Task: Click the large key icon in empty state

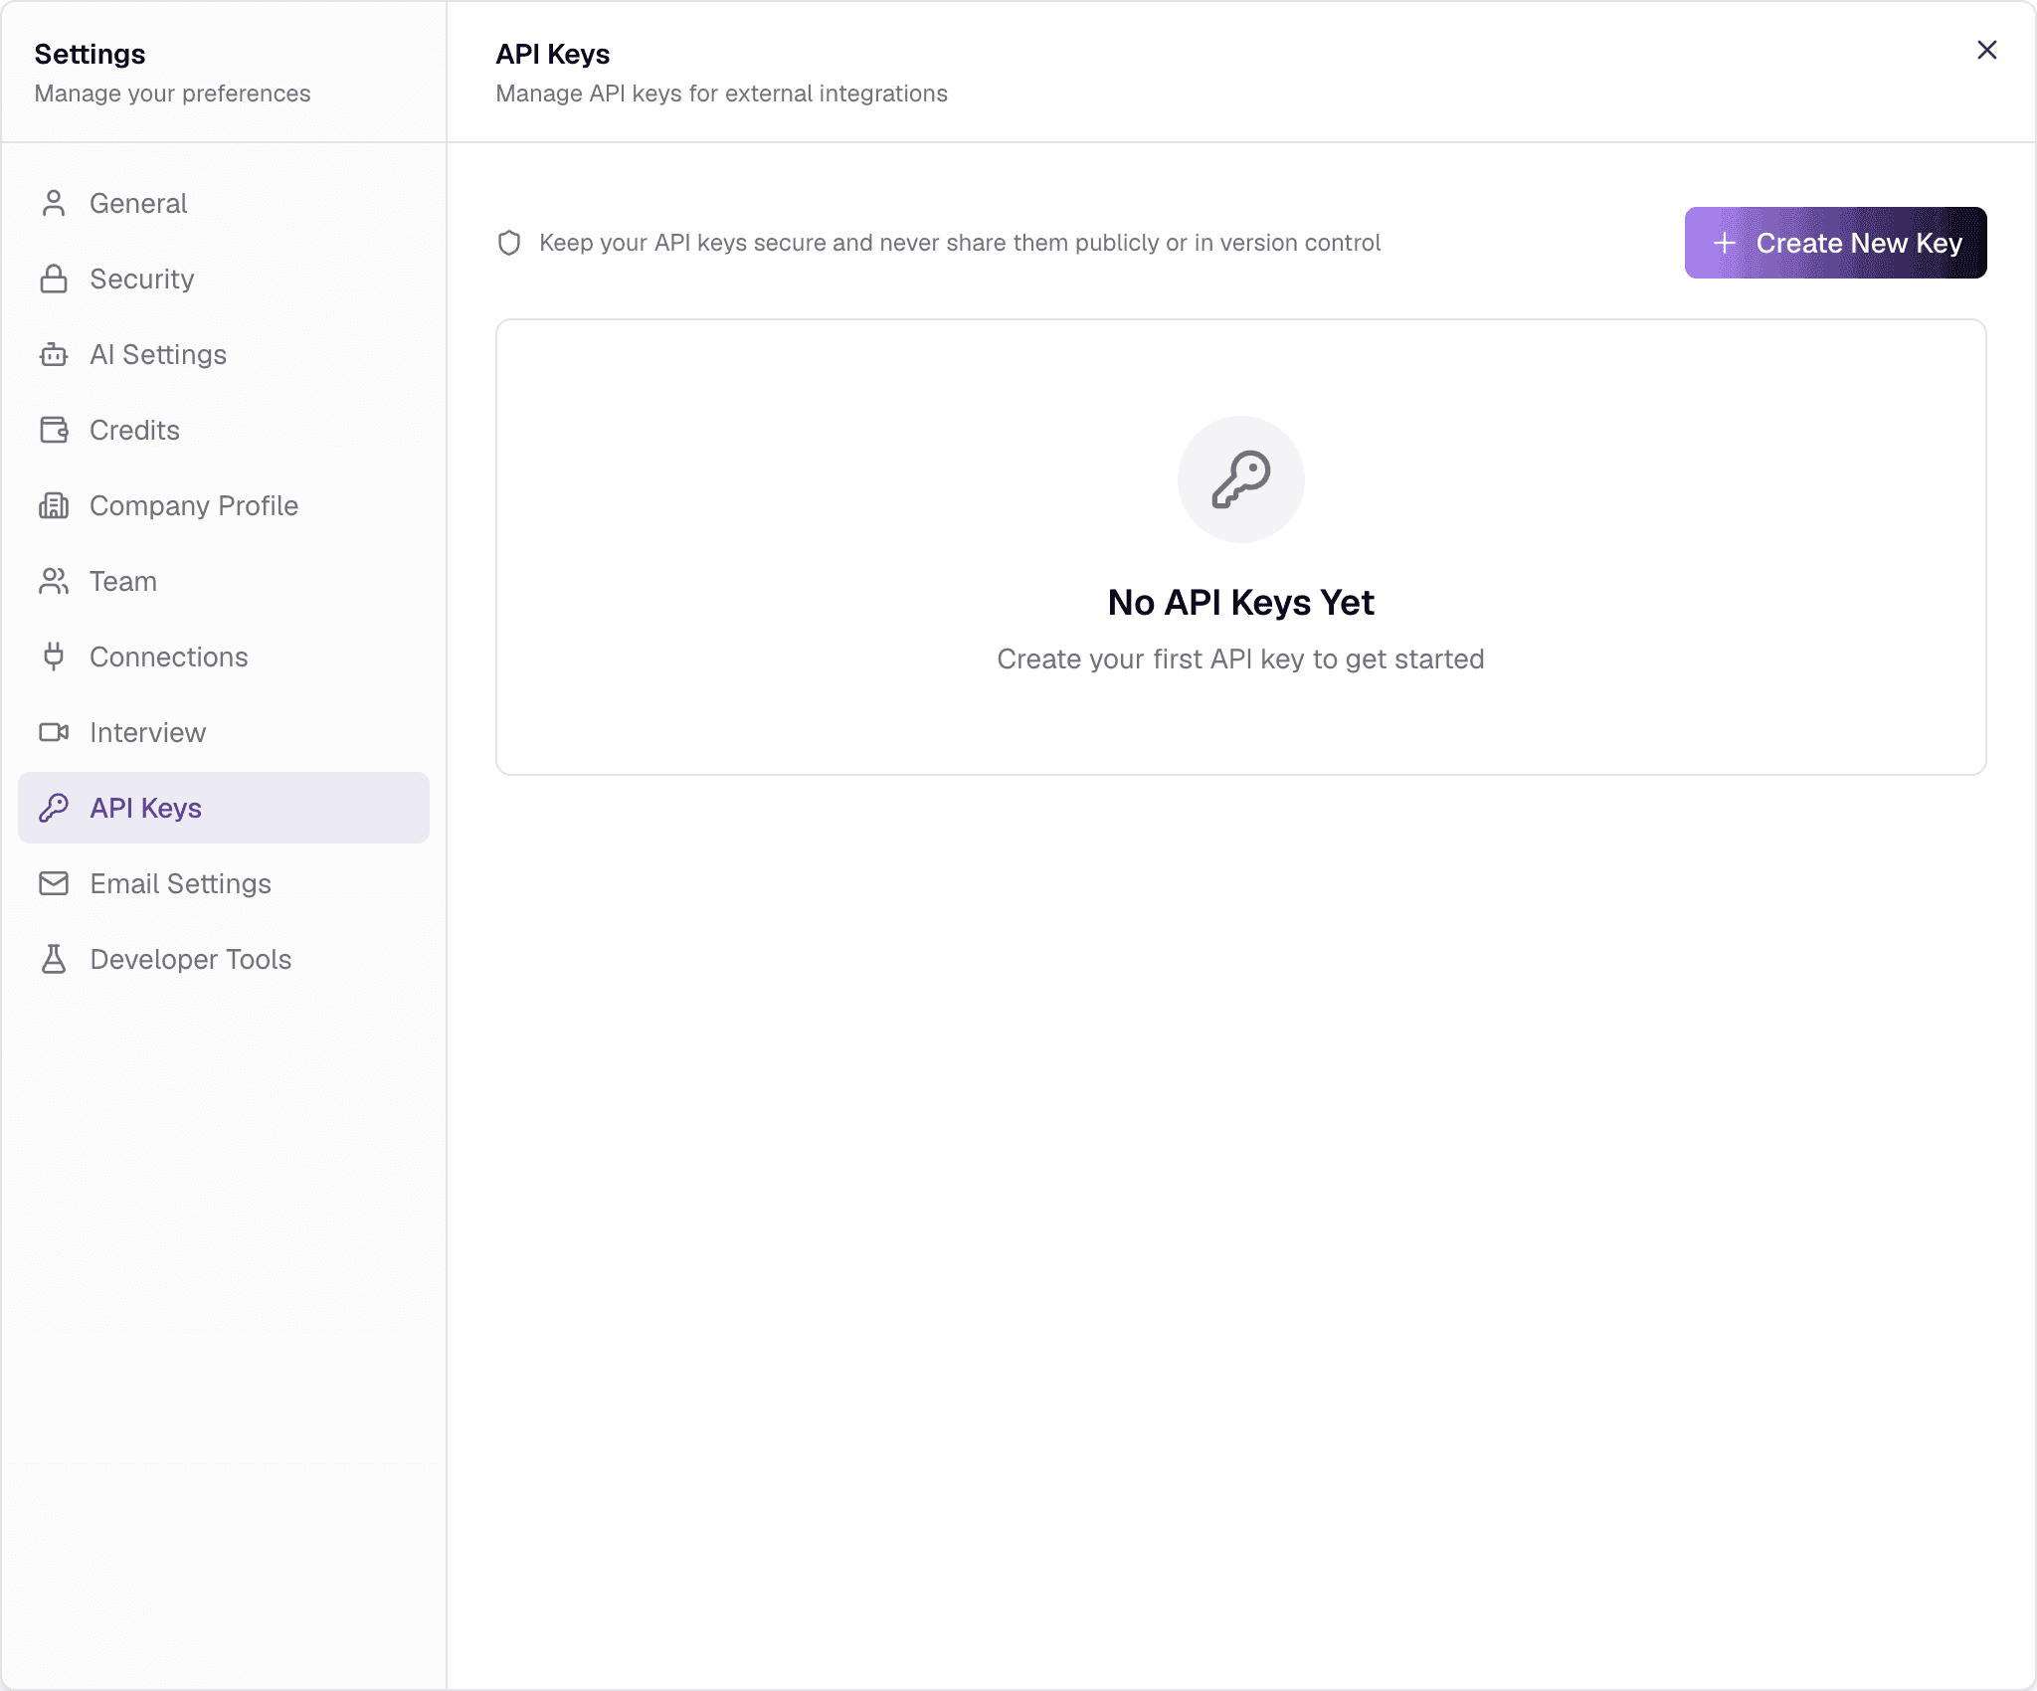Action: pos(1241,479)
